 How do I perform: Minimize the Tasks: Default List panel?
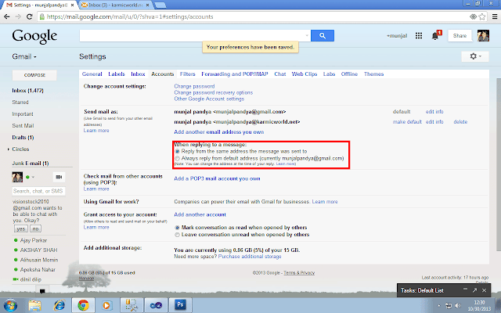pyautogui.click(x=466, y=290)
